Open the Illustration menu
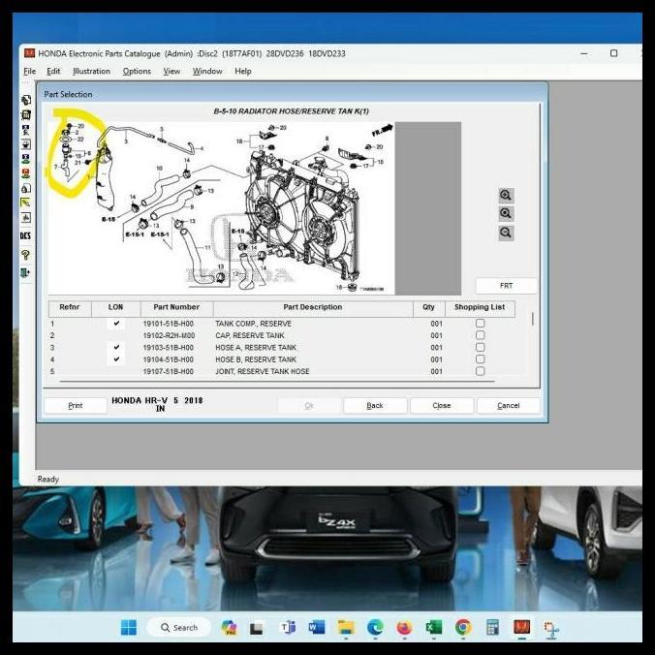This screenshot has width=655, height=655. [x=91, y=71]
